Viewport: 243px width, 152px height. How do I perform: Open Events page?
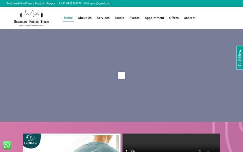(135, 18)
